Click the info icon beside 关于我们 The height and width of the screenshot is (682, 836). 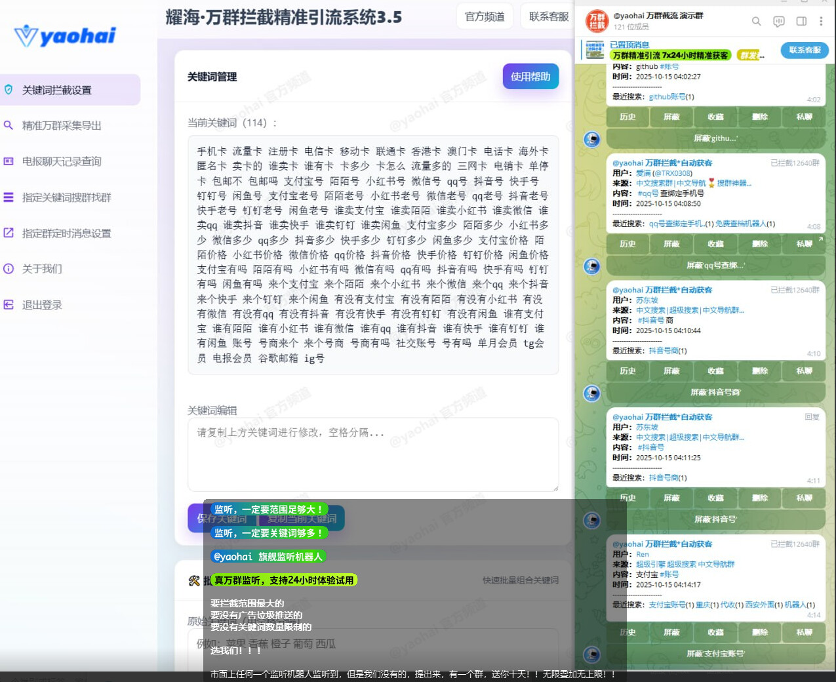[x=9, y=269]
